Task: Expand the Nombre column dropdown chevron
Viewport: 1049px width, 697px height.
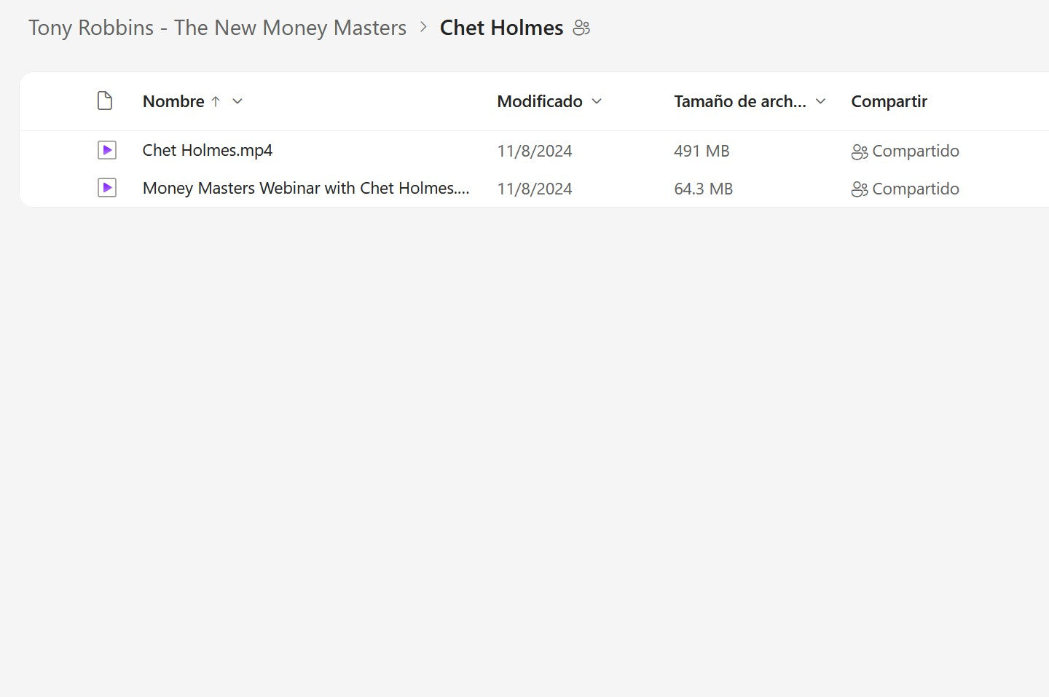Action: 237,101
